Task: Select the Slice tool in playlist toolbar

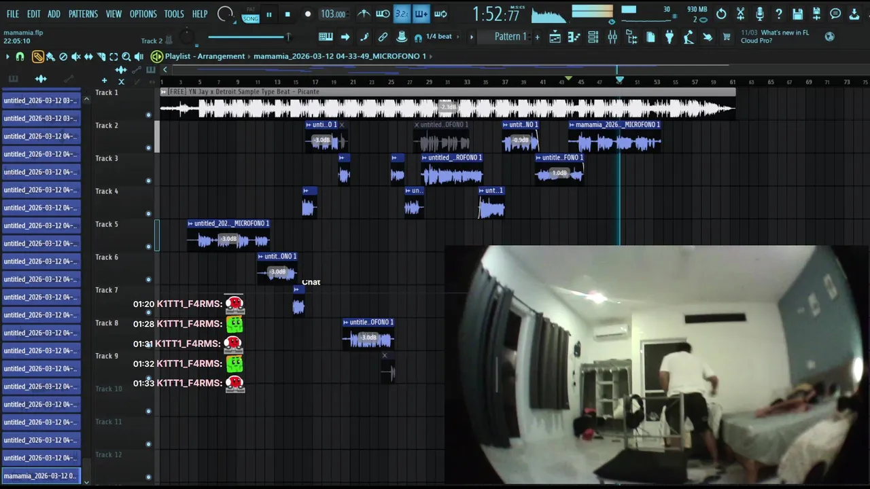Action: click(101, 57)
